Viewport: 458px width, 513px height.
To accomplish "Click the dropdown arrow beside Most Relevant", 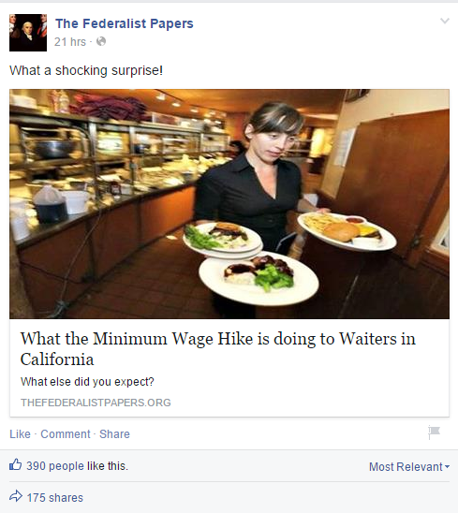I will tap(447, 467).
